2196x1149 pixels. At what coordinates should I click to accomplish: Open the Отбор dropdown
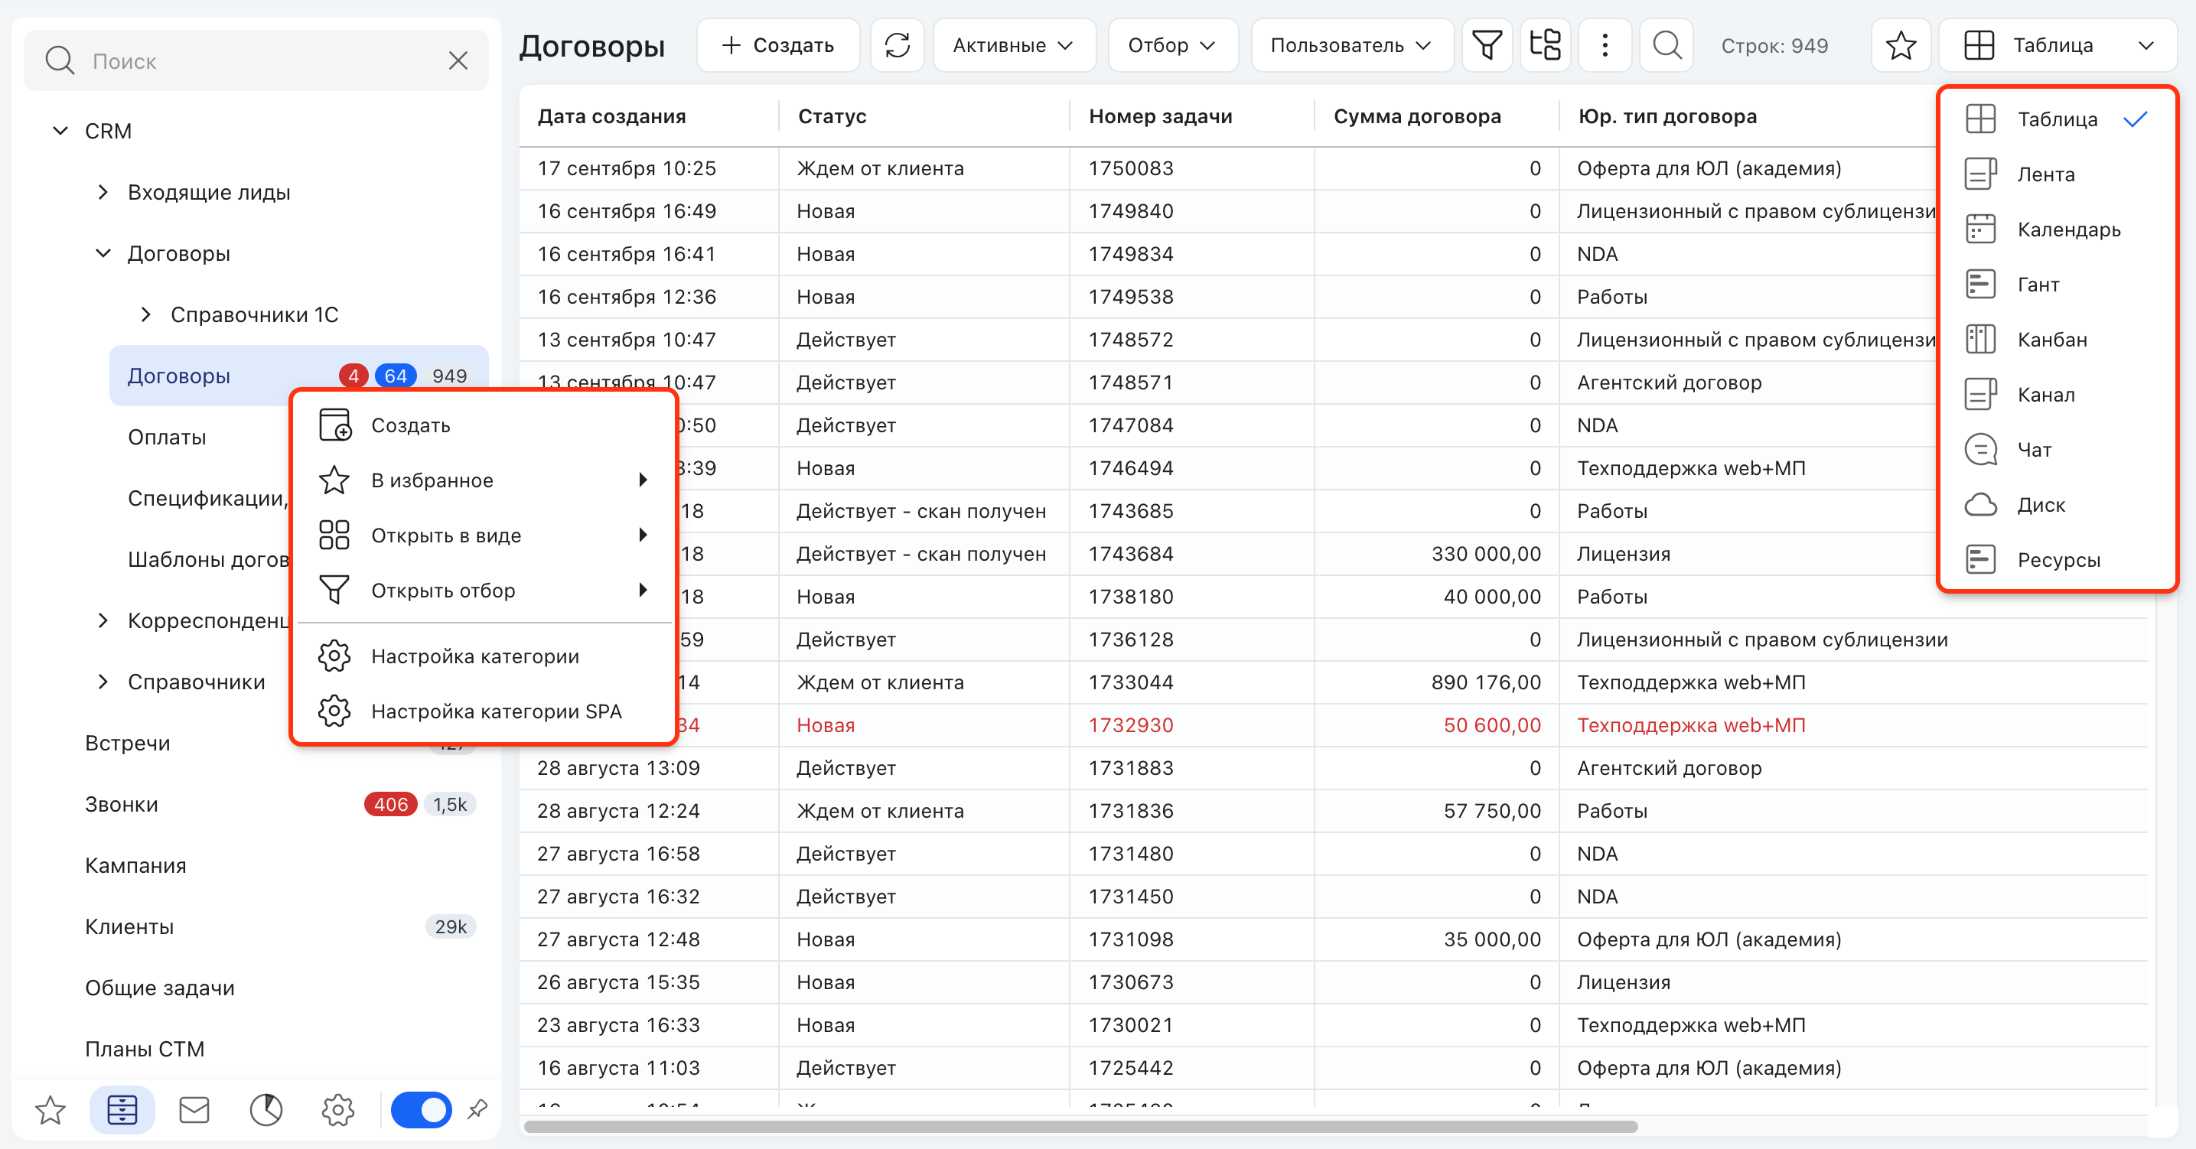click(1172, 45)
